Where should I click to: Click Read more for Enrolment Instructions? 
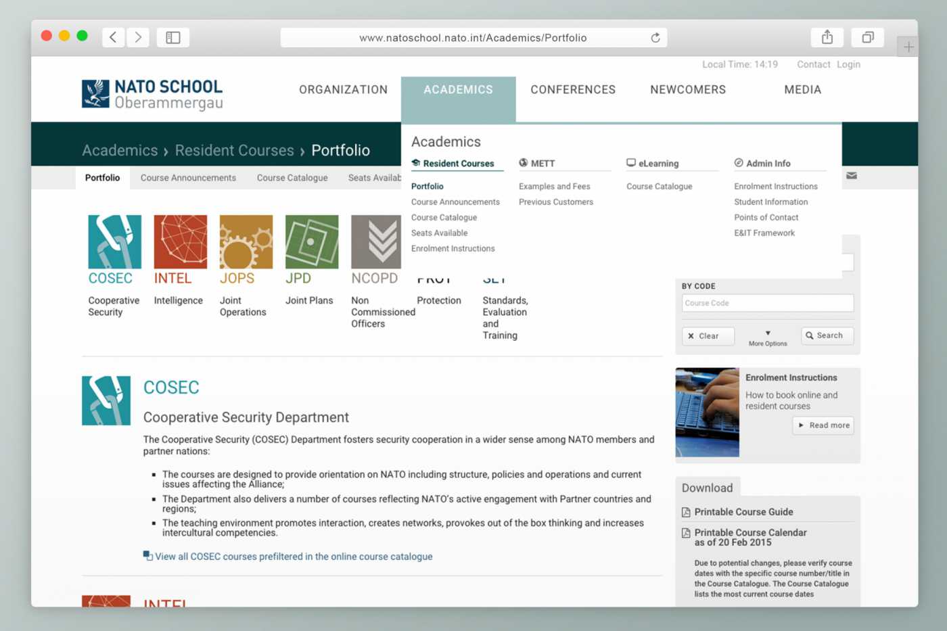click(x=823, y=425)
